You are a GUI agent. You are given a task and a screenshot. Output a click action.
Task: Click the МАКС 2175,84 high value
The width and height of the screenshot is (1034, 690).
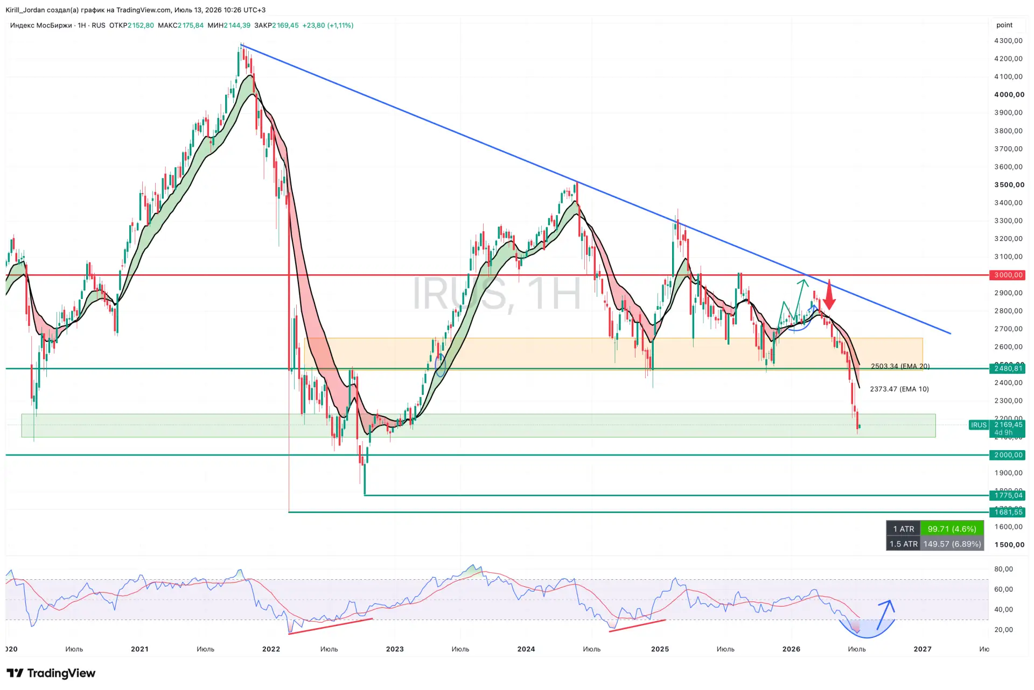(180, 25)
